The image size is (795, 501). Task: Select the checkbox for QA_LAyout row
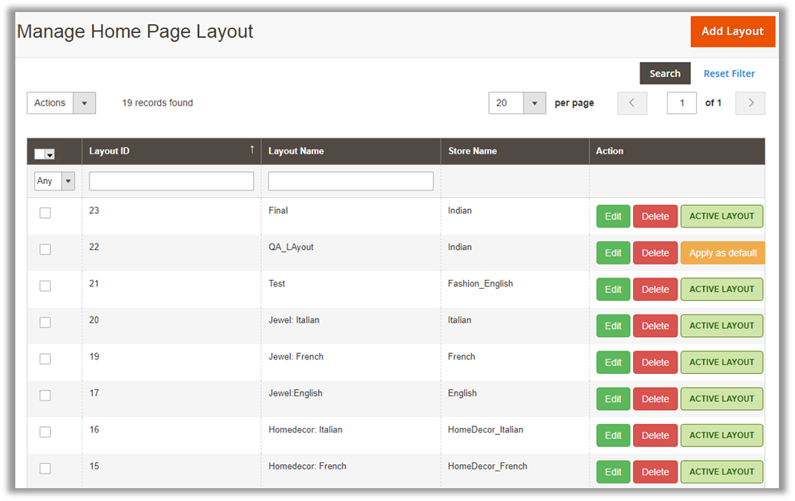coord(45,249)
